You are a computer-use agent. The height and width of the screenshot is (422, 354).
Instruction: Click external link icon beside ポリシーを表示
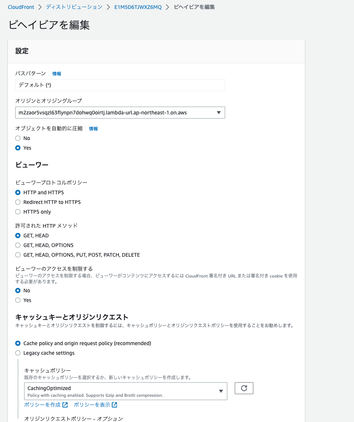click(x=114, y=405)
